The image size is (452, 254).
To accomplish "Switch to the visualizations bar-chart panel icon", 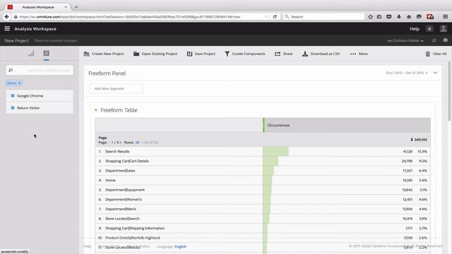I will tap(31, 54).
